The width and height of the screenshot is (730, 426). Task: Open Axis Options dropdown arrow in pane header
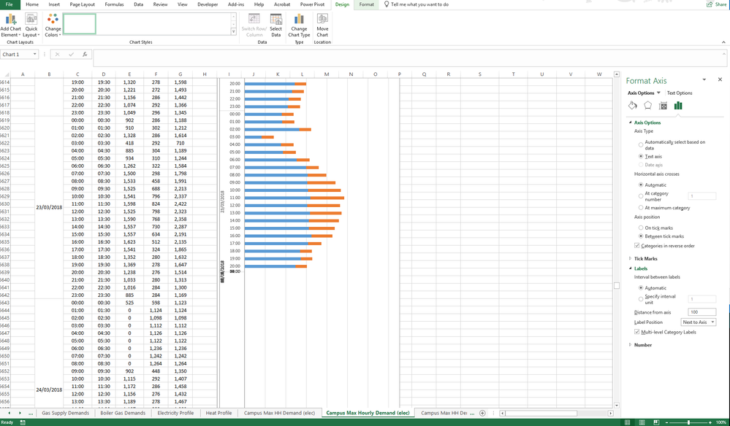658,93
